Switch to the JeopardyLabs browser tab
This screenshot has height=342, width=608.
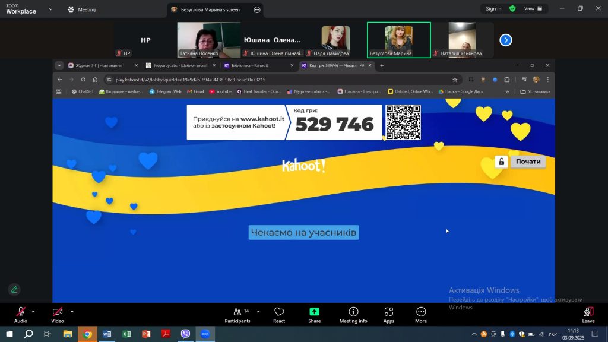180,65
